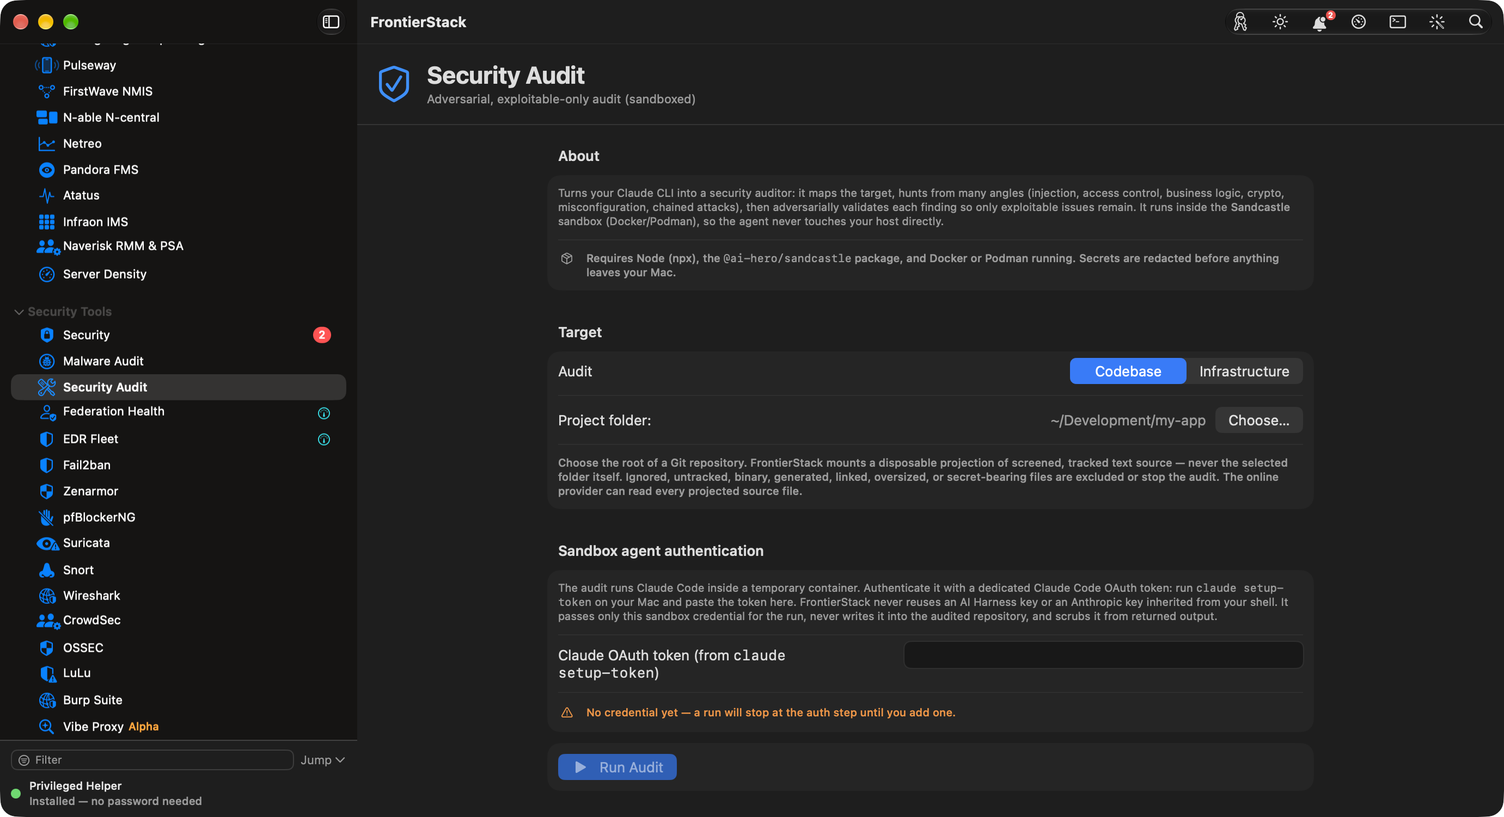The image size is (1504, 817).
Task: Click the Snort sidebar icon
Action: point(47,570)
